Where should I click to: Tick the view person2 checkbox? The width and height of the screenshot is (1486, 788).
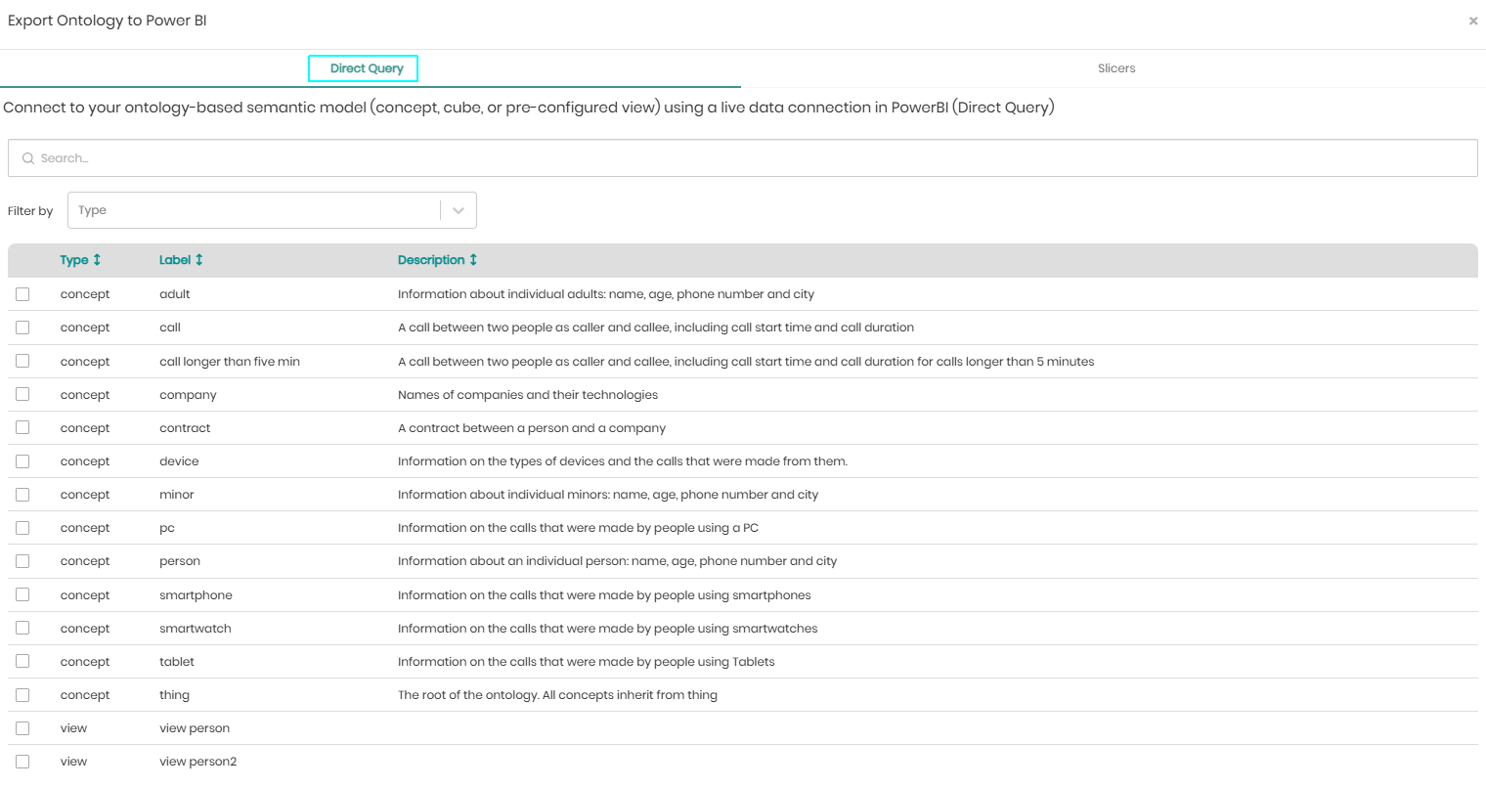click(x=22, y=762)
